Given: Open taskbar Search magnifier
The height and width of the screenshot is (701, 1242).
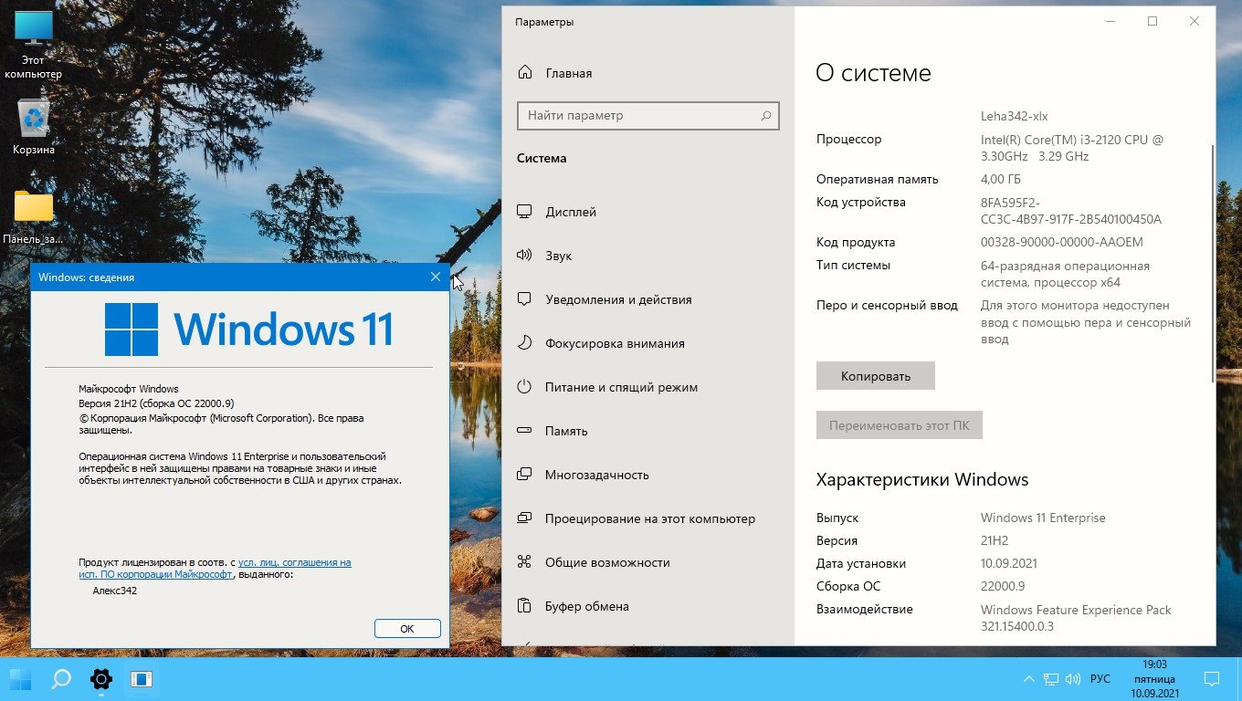Looking at the screenshot, I should click(61, 679).
